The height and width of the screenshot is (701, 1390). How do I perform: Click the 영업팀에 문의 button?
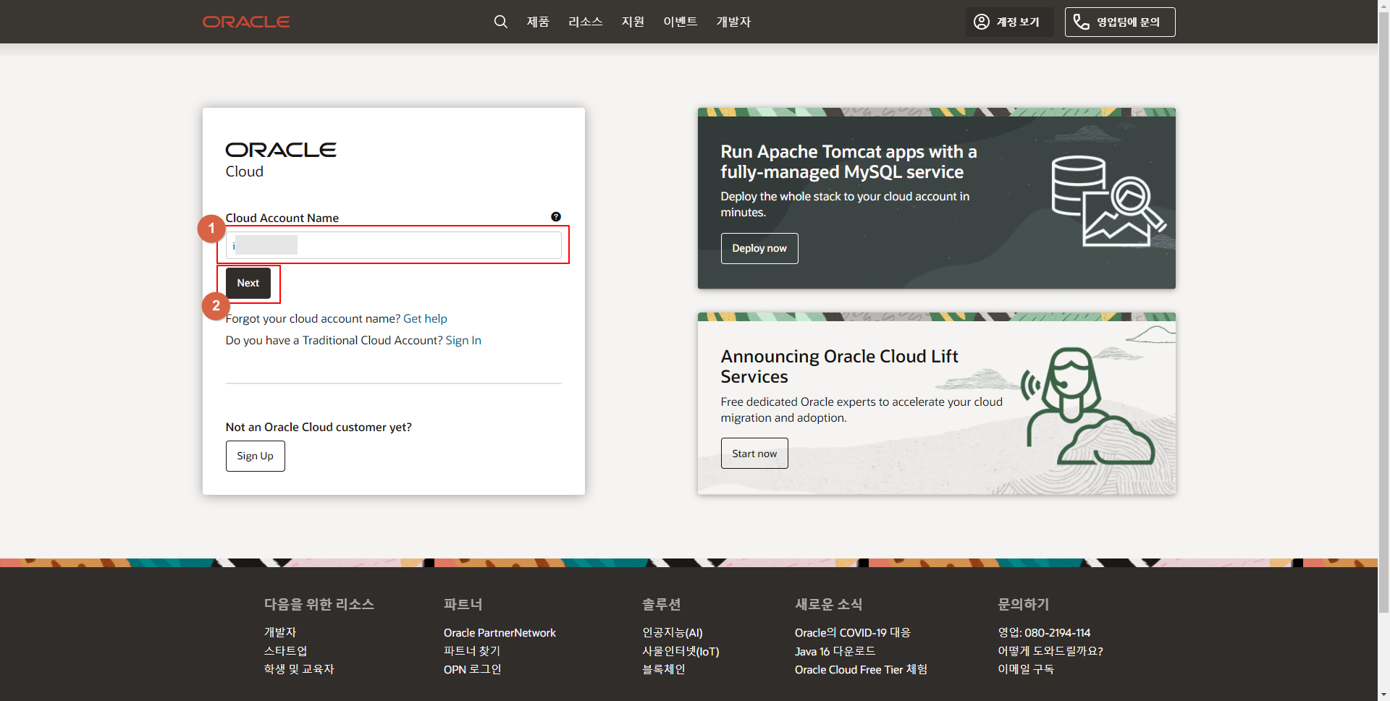coord(1120,22)
